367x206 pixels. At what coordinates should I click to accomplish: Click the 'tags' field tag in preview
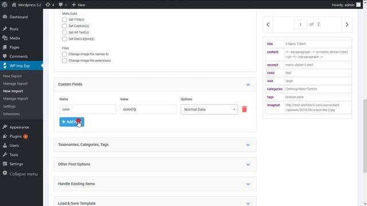pyautogui.click(x=270, y=97)
